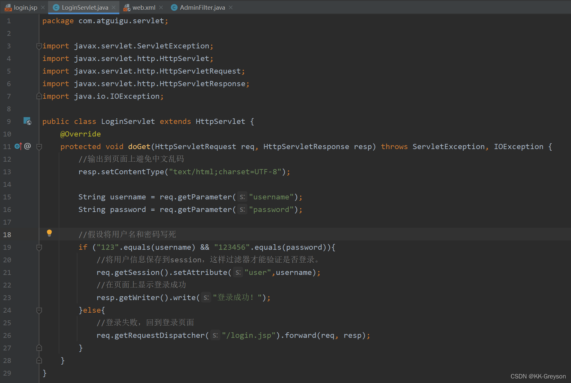Click the package name com.atguigu.servlet
This screenshot has height=383, width=571.
pyautogui.click(x=121, y=21)
